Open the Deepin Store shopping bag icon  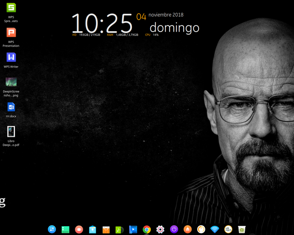coord(106,230)
